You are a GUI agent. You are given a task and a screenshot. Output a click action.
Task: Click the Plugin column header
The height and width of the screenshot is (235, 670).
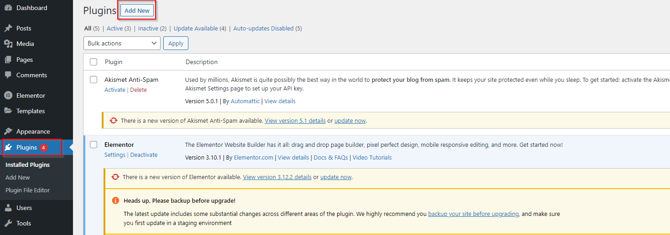(114, 62)
